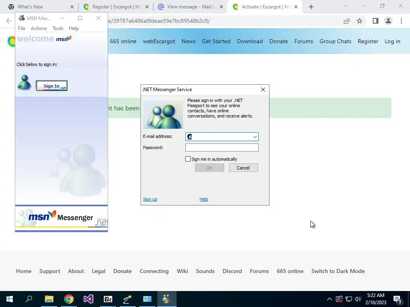Bookmark this page with the star icon
The height and width of the screenshot is (307, 410).
point(360,21)
